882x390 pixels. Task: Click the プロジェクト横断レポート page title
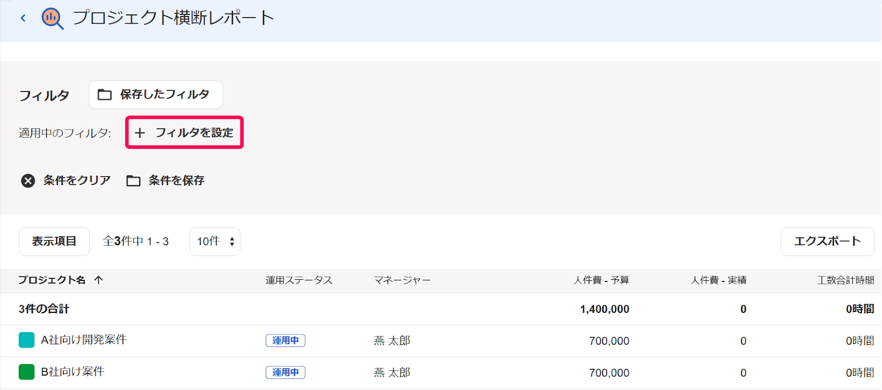pos(173,18)
